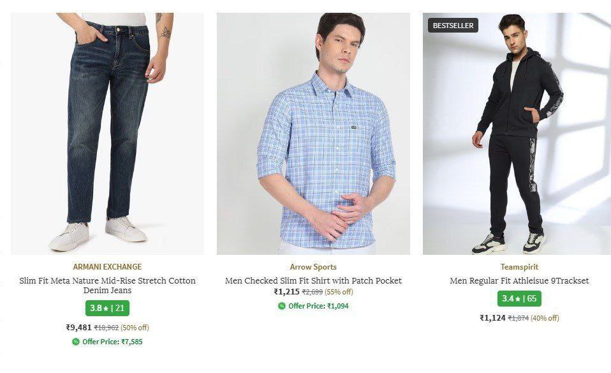
Task: Open the Arrow Sports checked shirt image
Action: point(313,134)
